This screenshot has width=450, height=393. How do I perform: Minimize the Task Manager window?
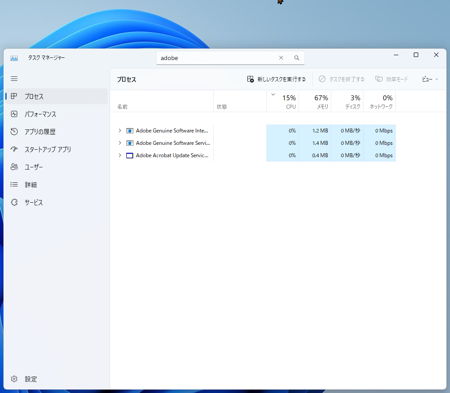pyautogui.click(x=396, y=55)
